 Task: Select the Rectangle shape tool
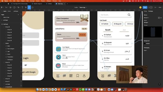click(x=14, y=7)
